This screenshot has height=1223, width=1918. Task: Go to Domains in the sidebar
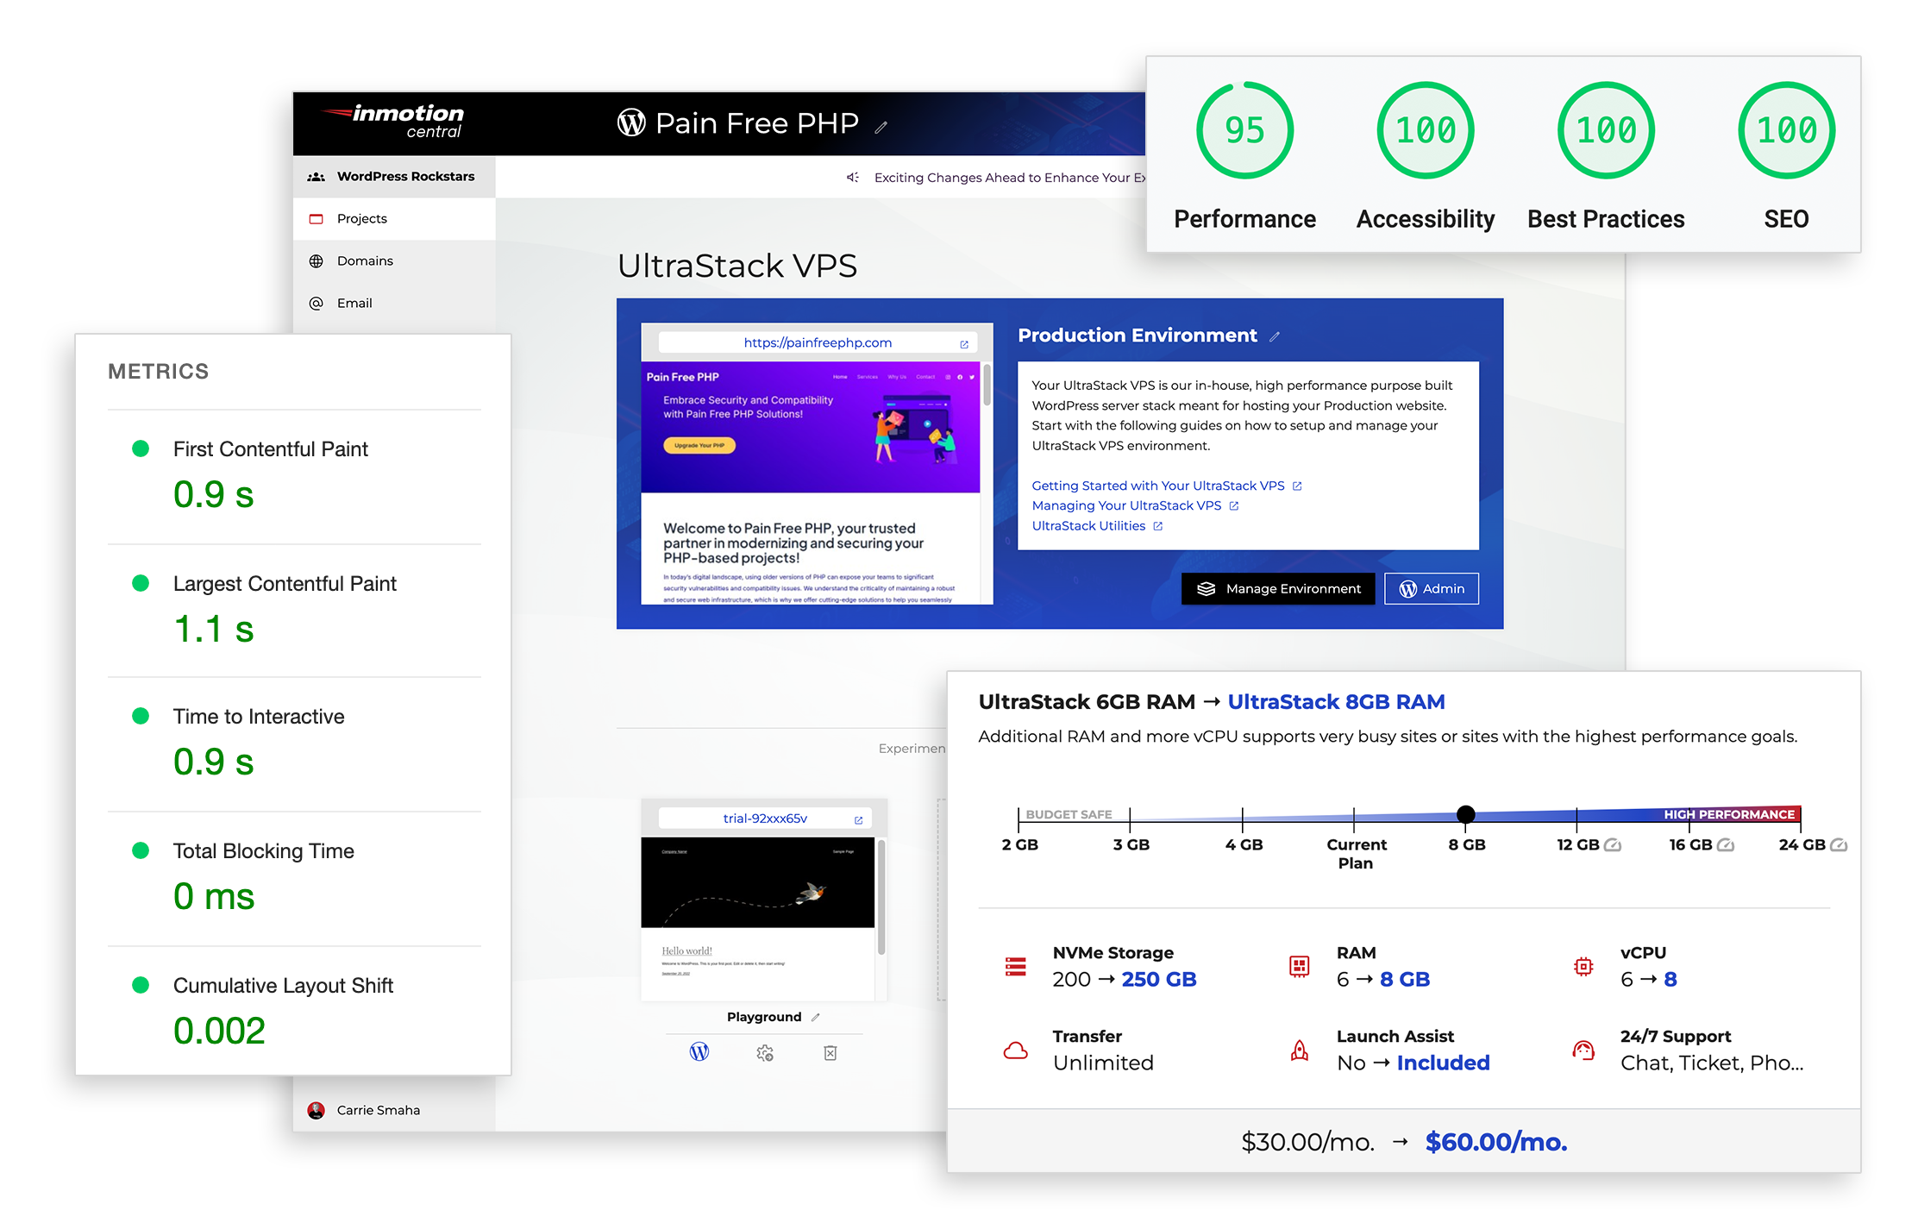coord(365,261)
